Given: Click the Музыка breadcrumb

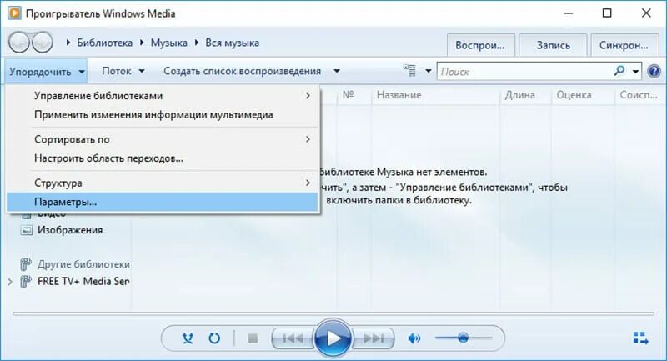Looking at the screenshot, I should pos(169,43).
